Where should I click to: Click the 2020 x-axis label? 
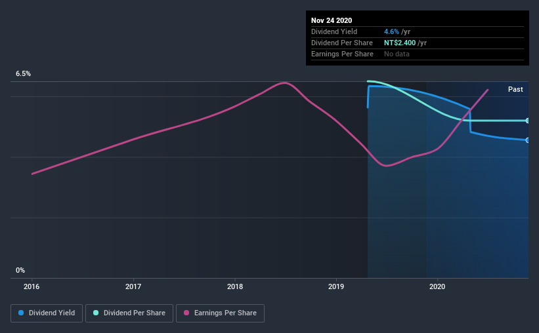click(x=437, y=286)
